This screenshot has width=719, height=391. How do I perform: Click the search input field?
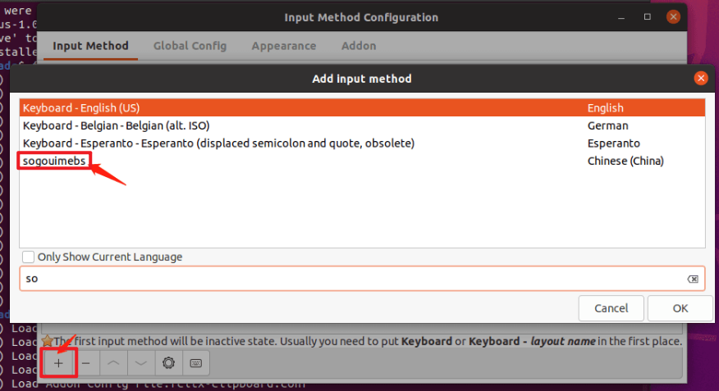click(353, 280)
